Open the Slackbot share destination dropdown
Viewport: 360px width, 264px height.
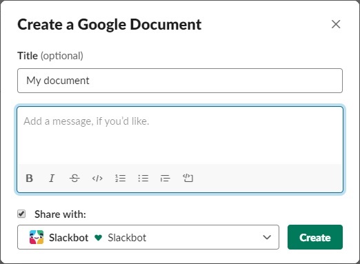(148, 237)
